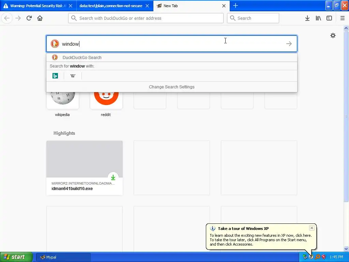Close the connection-not-secure tab
The width and height of the screenshot is (349, 262).
147,6
